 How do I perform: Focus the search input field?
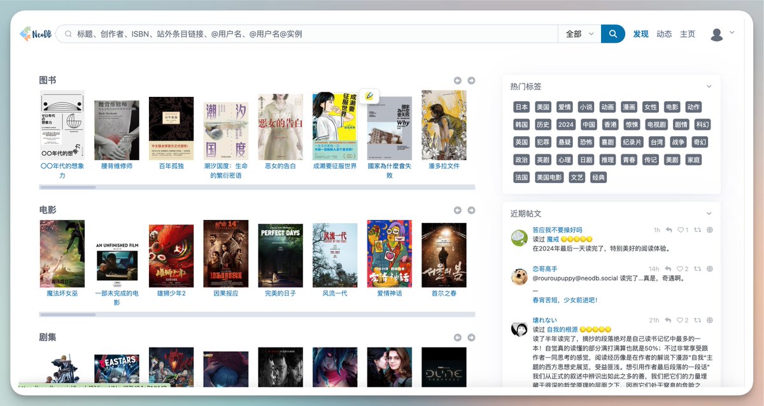point(307,34)
